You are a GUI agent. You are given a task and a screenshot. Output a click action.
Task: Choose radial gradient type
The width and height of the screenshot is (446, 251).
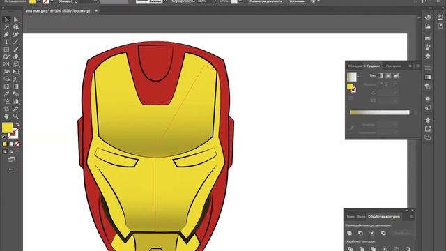[388, 76]
